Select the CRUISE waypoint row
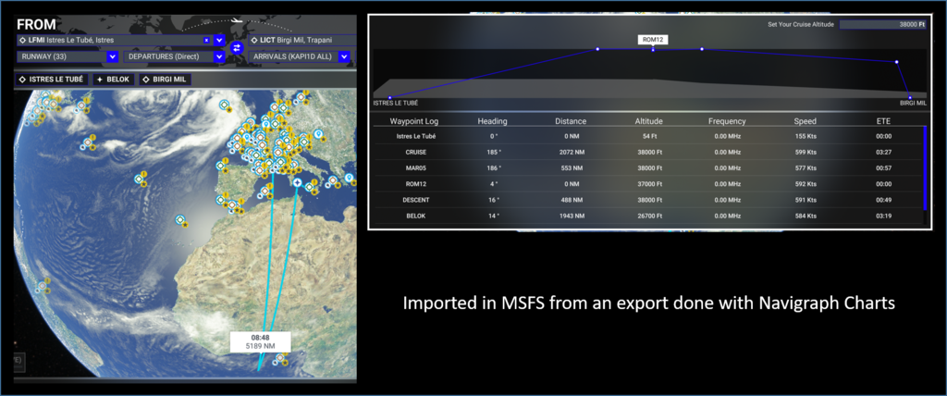 point(648,152)
